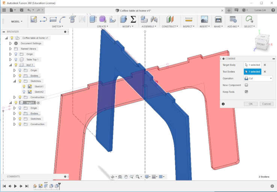Select New Component assemble icon
This screenshot has width=277, height=192.
144,19
